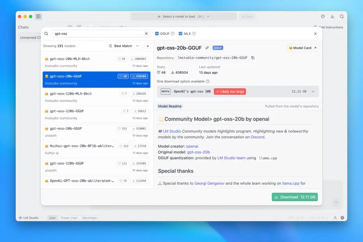Click the magnifier search icon in title bar
Image resolution: width=363 pixels, height=242 pixels.
(x=342, y=16)
